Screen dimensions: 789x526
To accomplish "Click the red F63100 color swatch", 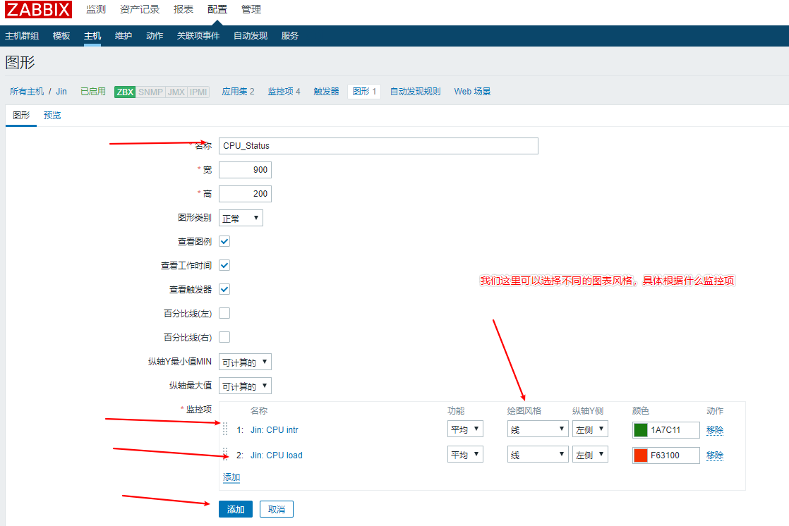I will pyautogui.click(x=641, y=455).
